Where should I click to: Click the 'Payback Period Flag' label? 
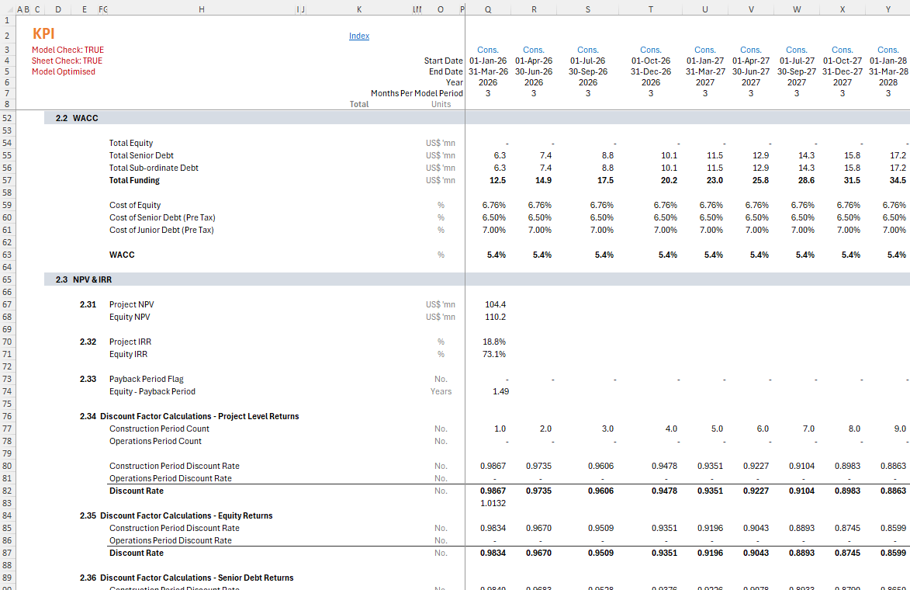tap(147, 379)
